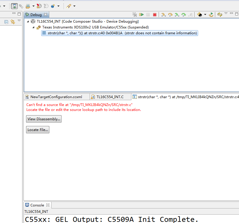
Task: Click Collapse All icon in left panel
Action: (x=6, y=22)
